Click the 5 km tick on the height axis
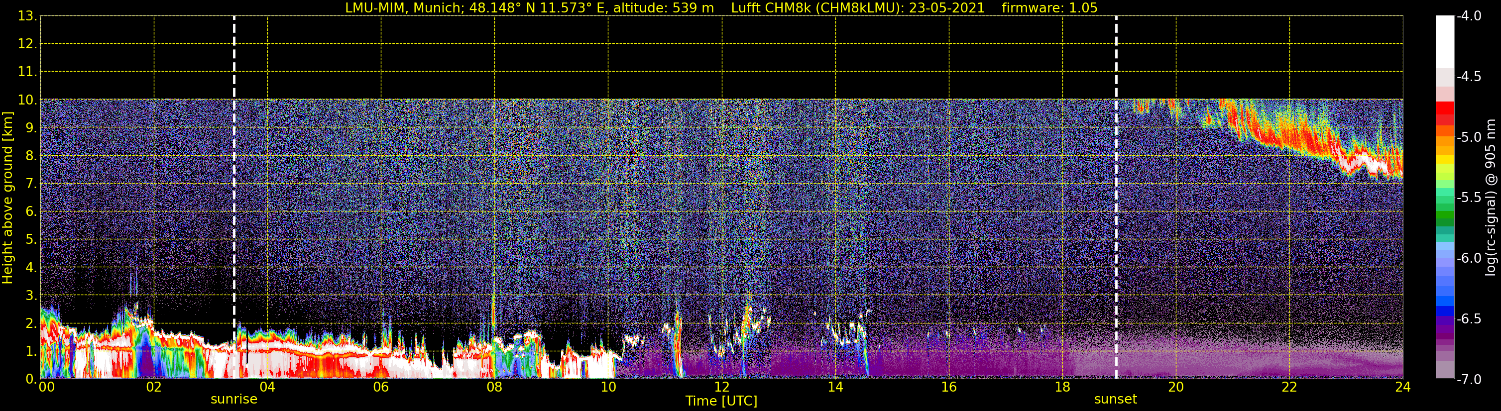Screen dimensions: 1501x411 coord(30,240)
